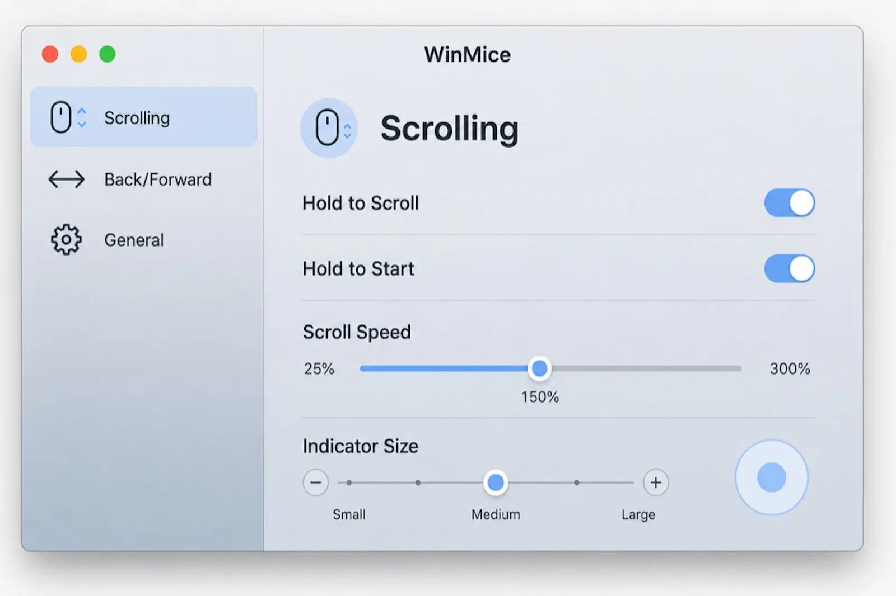Click the Hold to Start label
Viewport: 896px width, 596px height.
click(358, 269)
